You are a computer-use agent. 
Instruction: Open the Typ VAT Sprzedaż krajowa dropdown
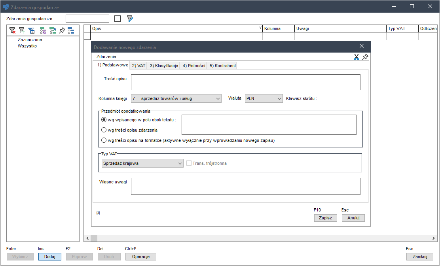[x=142, y=163]
